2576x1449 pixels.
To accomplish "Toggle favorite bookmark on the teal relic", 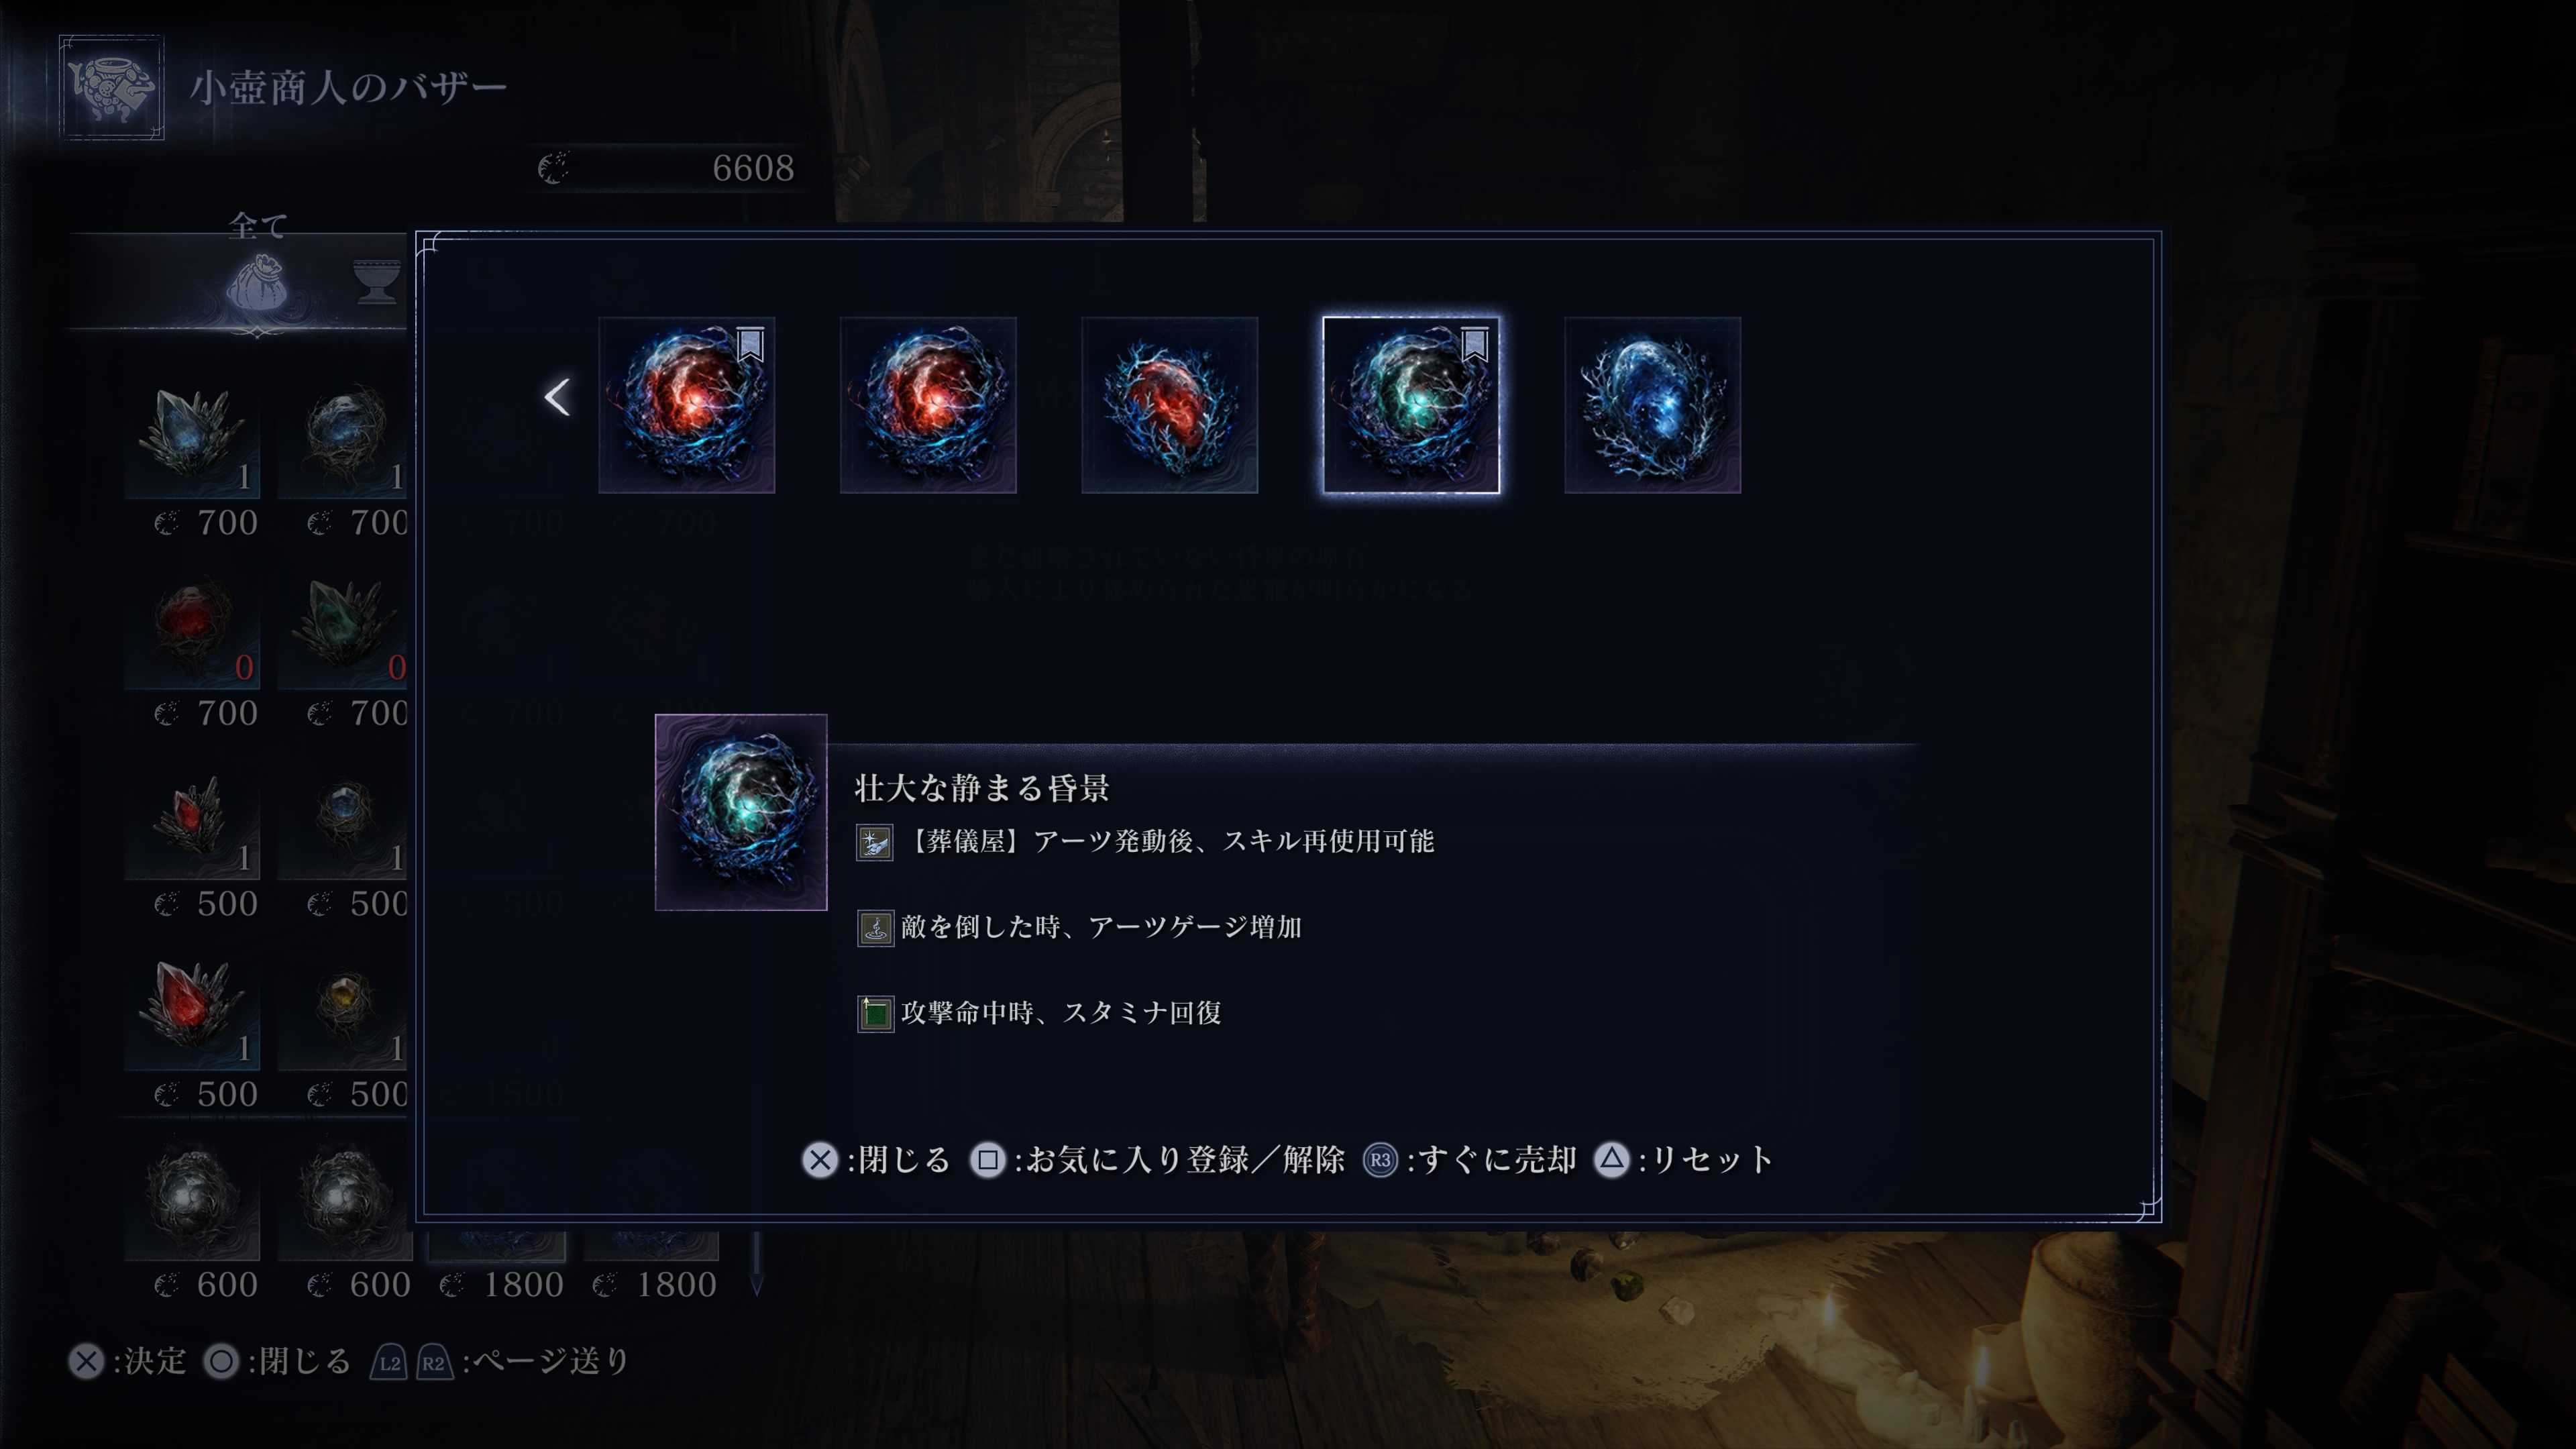I will tap(1474, 344).
